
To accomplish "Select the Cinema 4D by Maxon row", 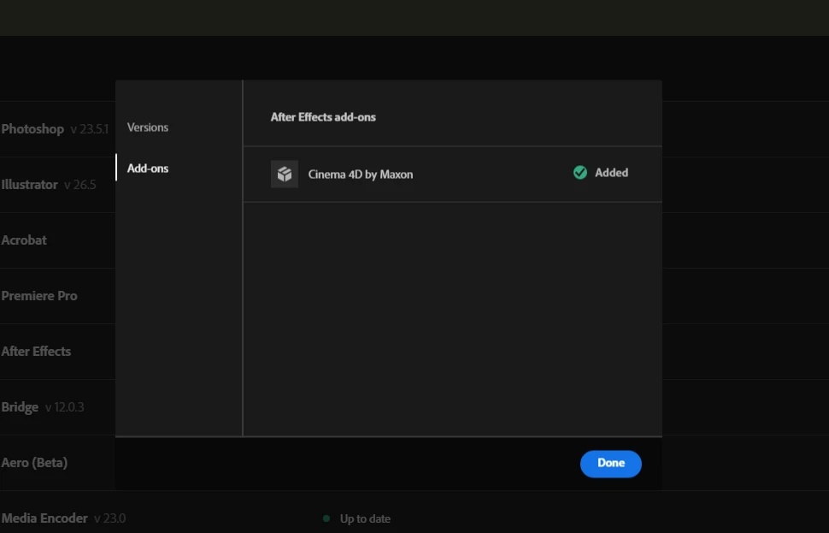I will click(x=453, y=175).
